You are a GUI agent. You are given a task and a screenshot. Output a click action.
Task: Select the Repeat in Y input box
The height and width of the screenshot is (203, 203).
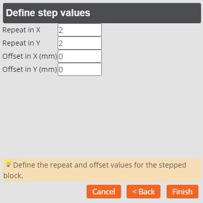pyautogui.click(x=79, y=43)
